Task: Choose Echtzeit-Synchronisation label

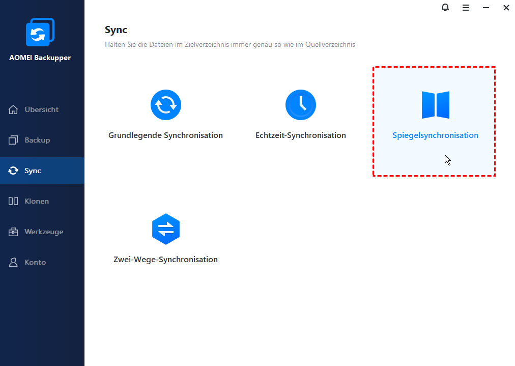Action: (301, 135)
